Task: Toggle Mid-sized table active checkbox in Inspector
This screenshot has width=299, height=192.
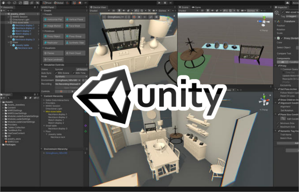Action: tap(283, 12)
